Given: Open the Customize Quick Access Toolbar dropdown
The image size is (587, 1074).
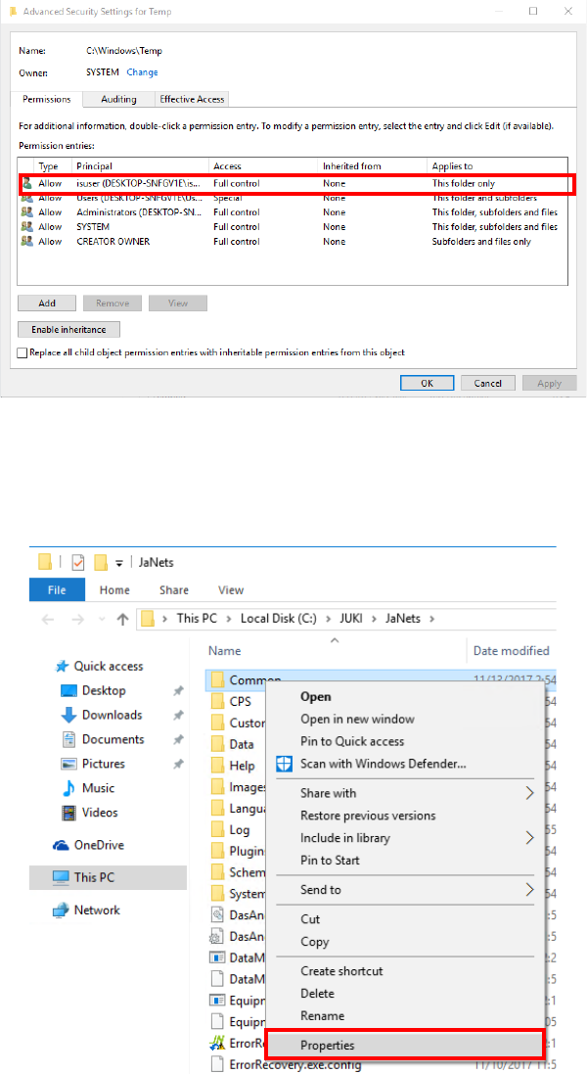Looking at the screenshot, I should pyautogui.click(x=119, y=563).
